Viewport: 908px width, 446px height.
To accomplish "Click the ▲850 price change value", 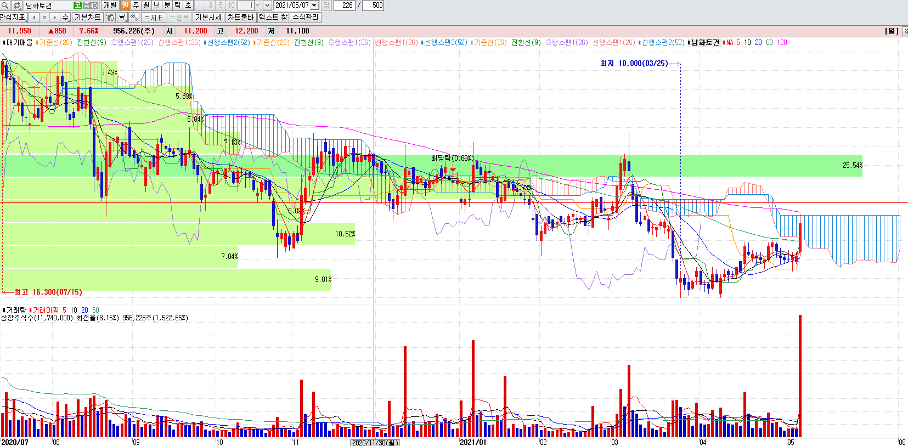I will 57,31.
